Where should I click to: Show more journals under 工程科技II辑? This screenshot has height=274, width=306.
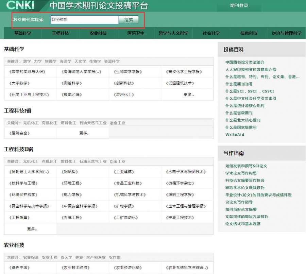click(x=32, y=229)
